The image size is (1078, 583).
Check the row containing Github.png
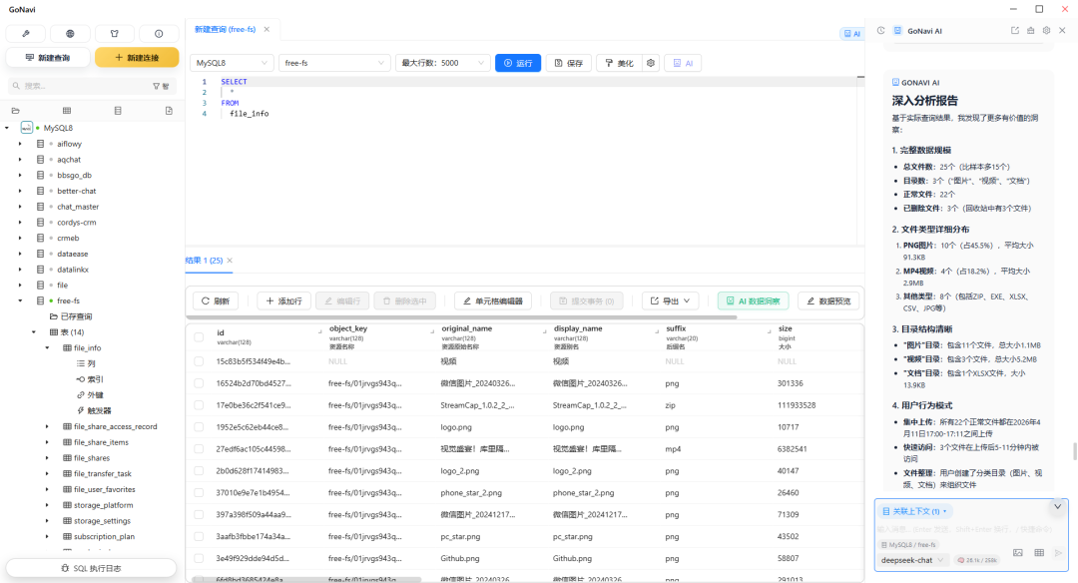coord(200,558)
